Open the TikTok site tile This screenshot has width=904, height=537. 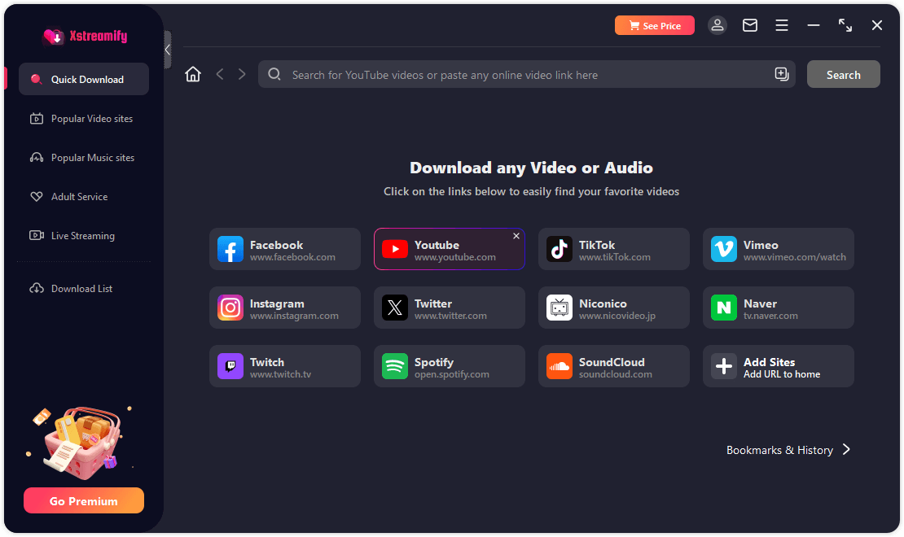tap(613, 249)
